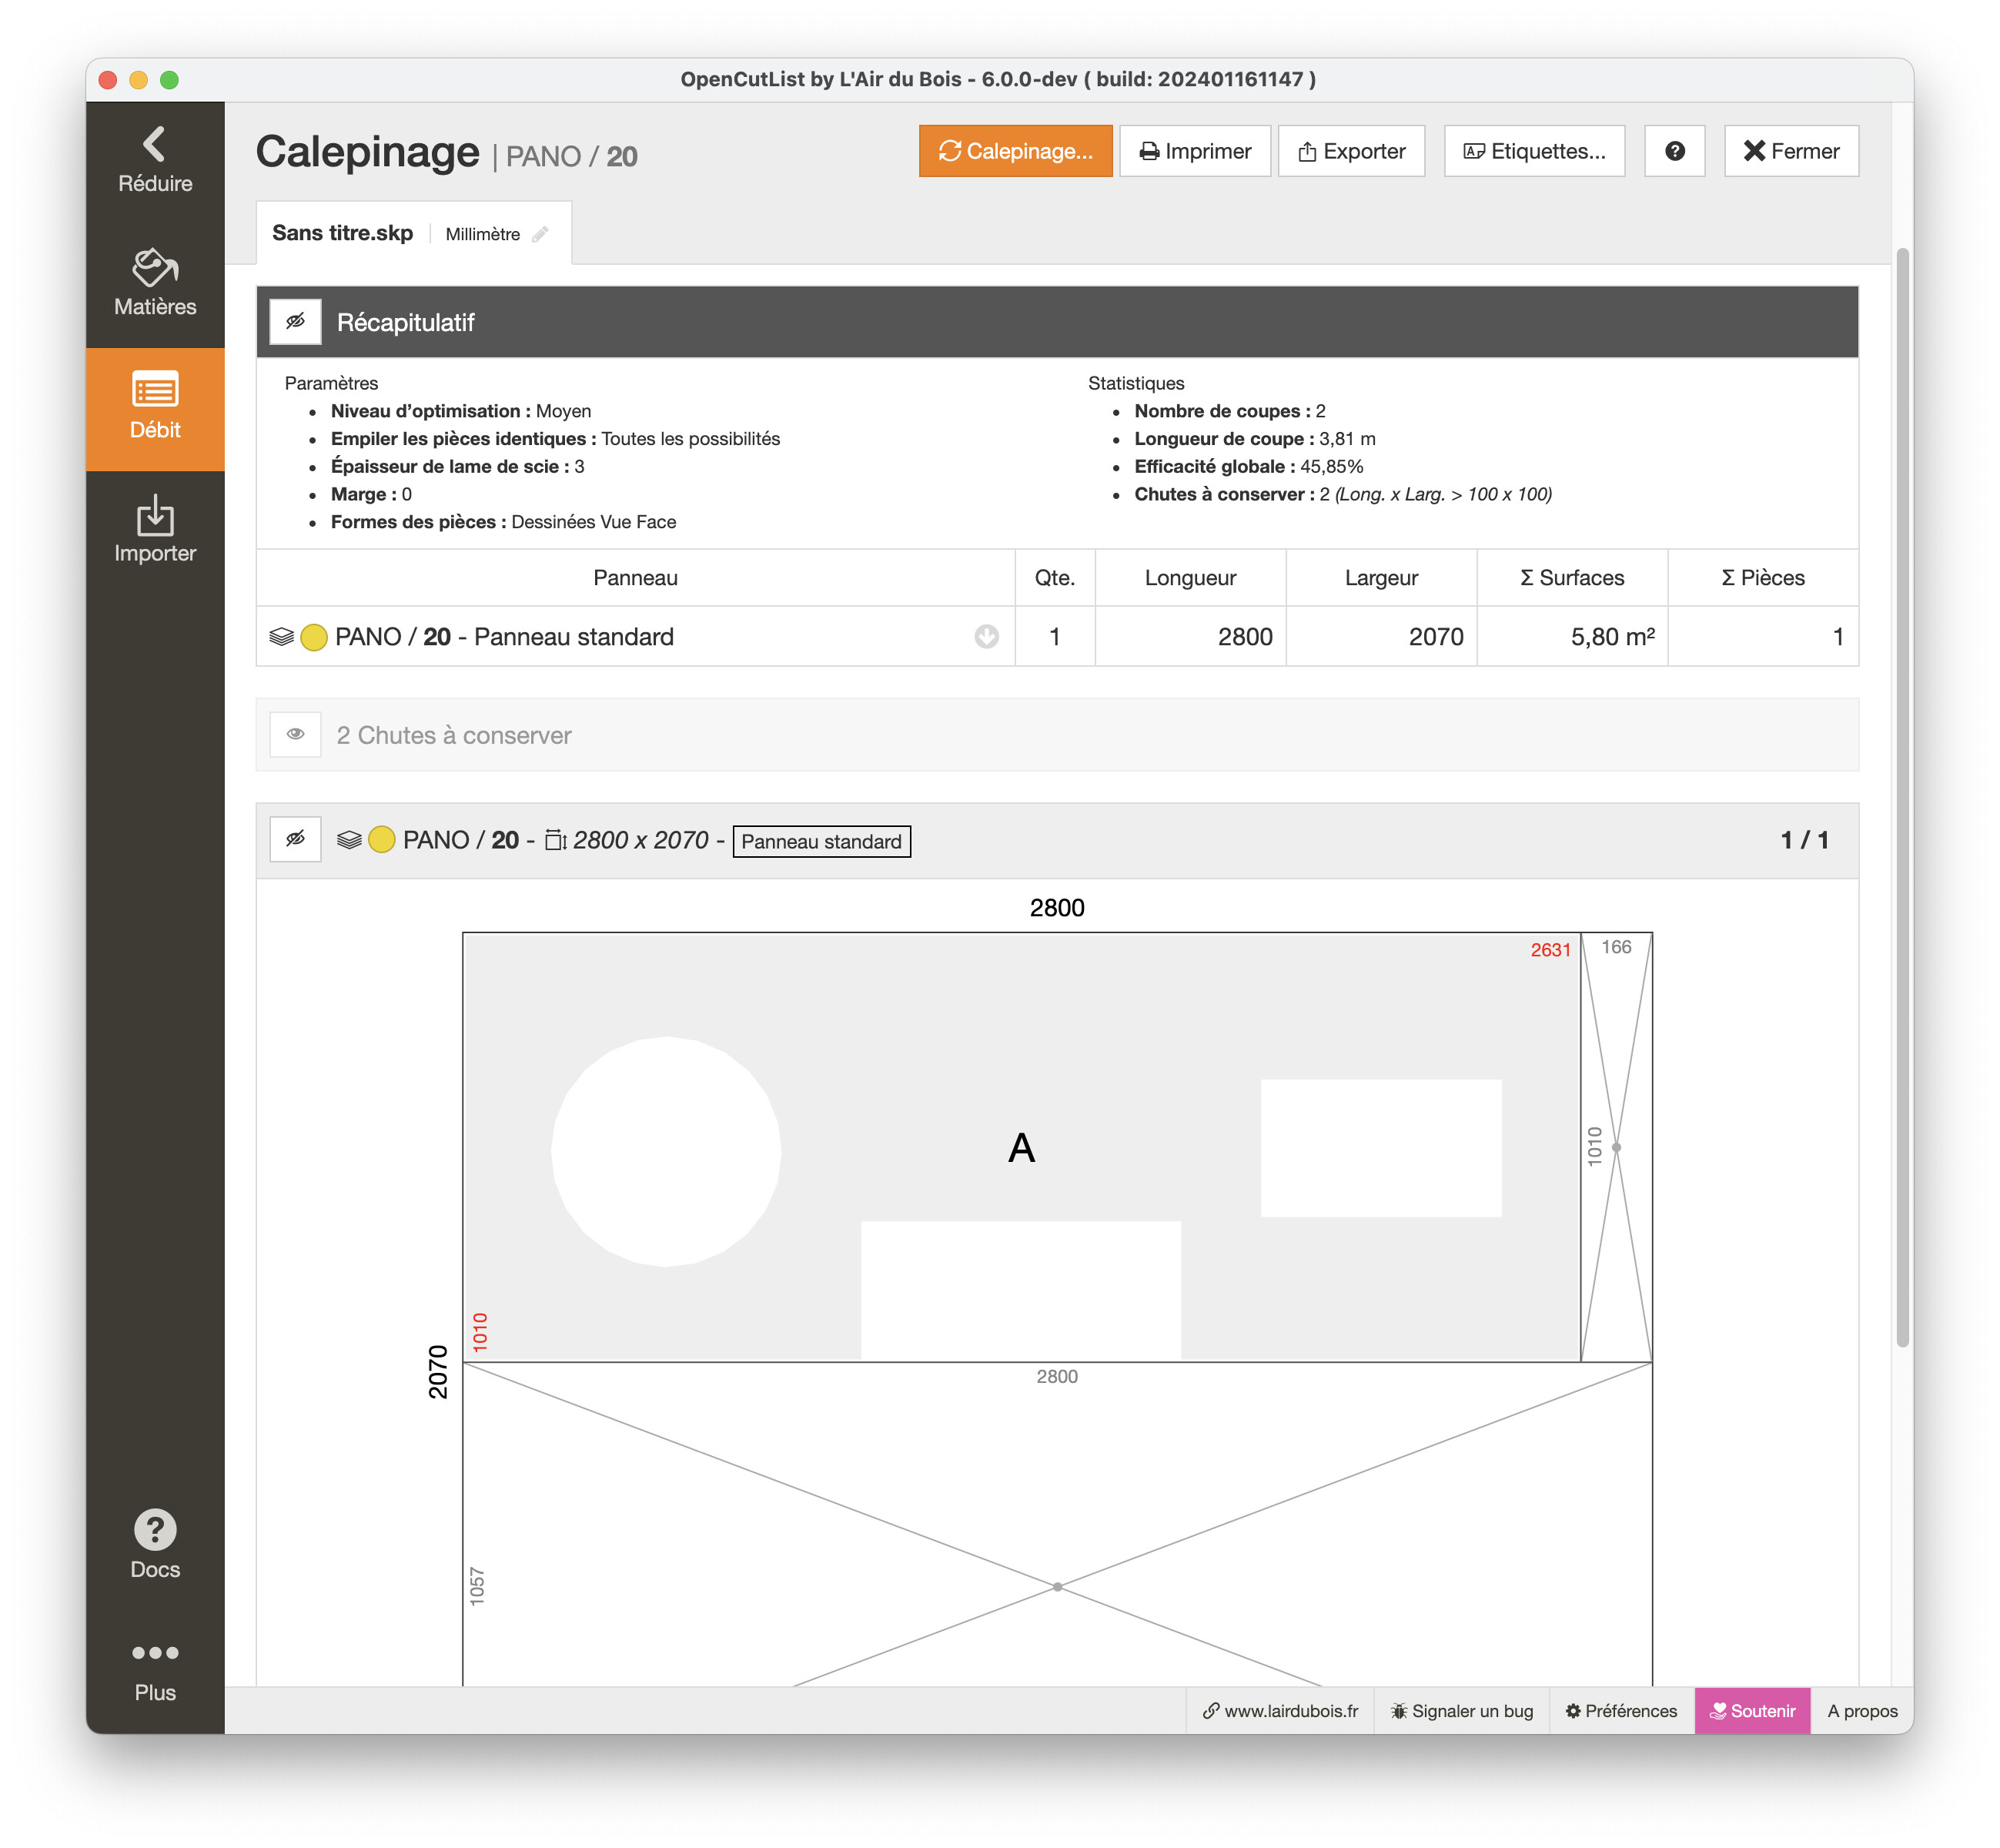
Task: Open the A propos footer item
Action: coord(1861,1711)
